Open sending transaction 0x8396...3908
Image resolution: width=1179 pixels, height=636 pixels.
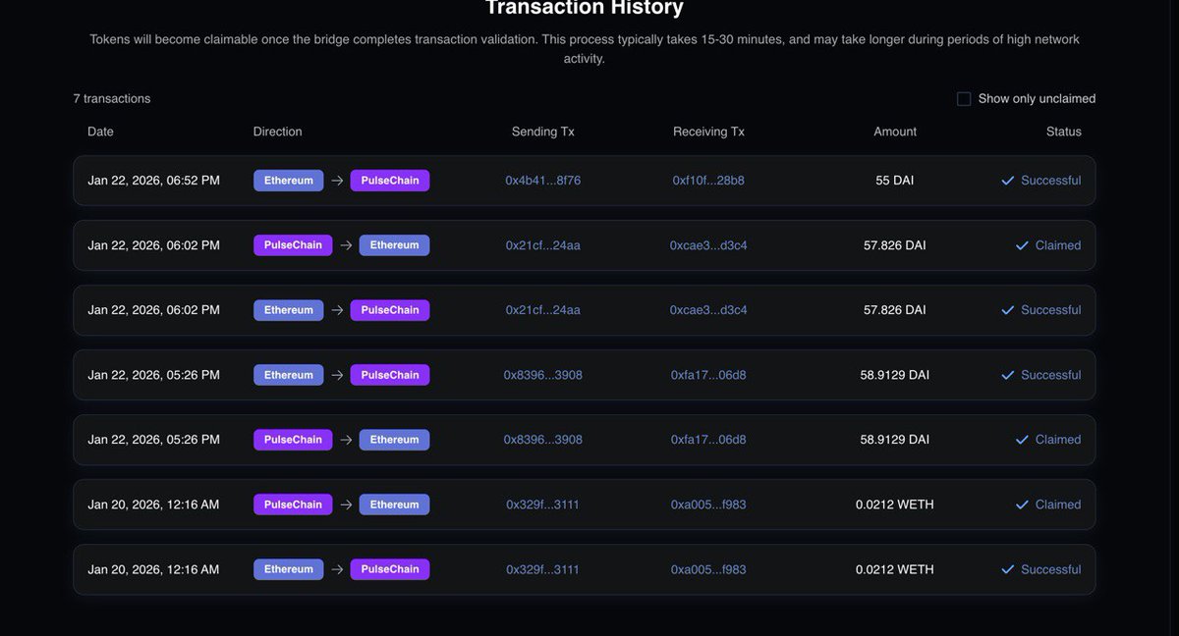coord(542,373)
